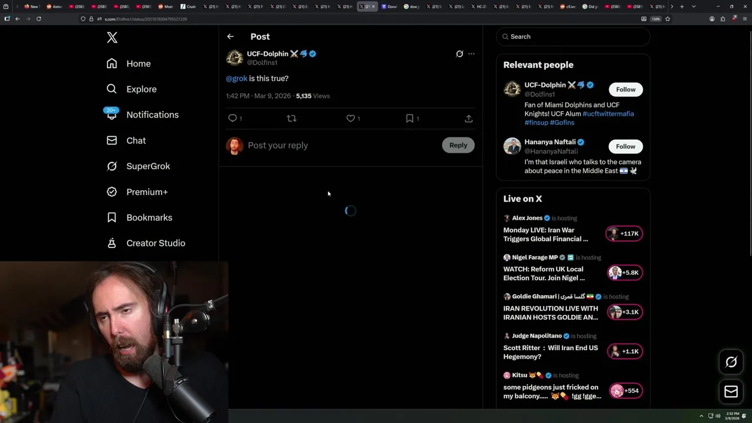Click floating messages envelope button

(x=731, y=392)
